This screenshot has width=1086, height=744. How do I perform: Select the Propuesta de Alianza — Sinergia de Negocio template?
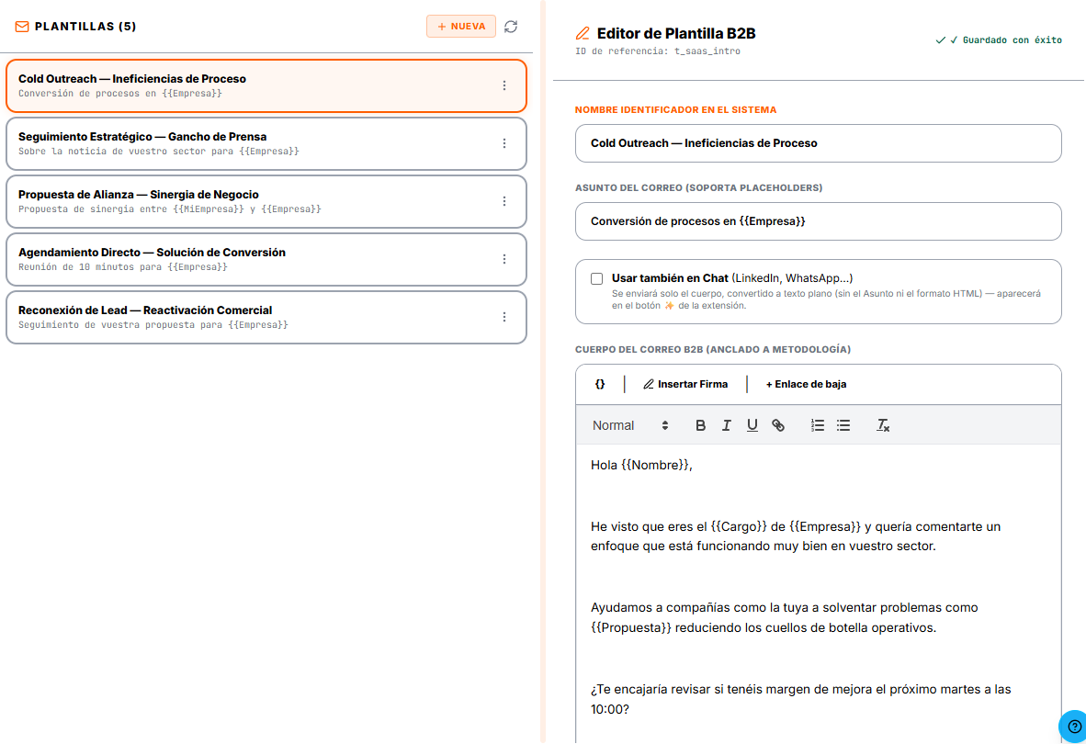266,201
